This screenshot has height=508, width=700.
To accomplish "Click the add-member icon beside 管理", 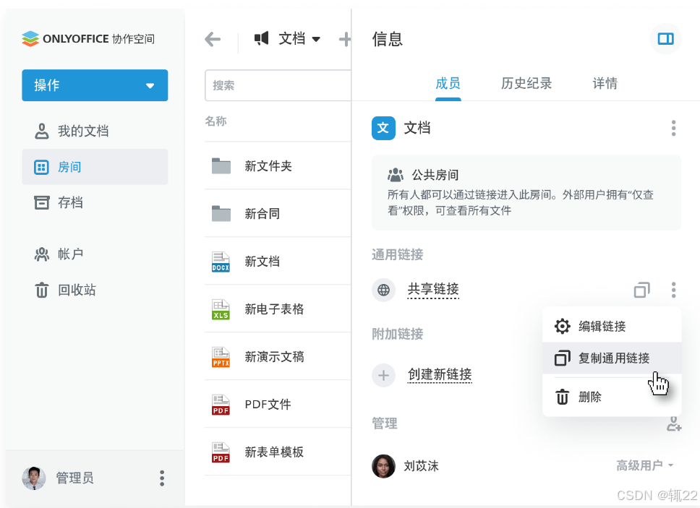I will coord(674,423).
